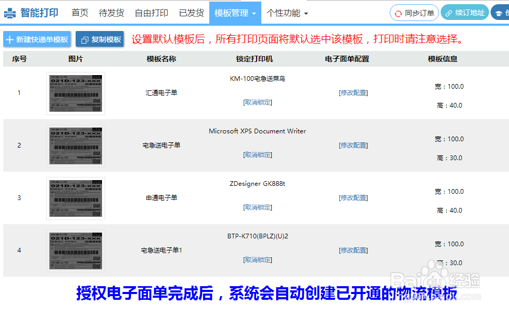Select the 宅急送电子单1 template name
This screenshot has height=314, width=509.
[x=161, y=250]
